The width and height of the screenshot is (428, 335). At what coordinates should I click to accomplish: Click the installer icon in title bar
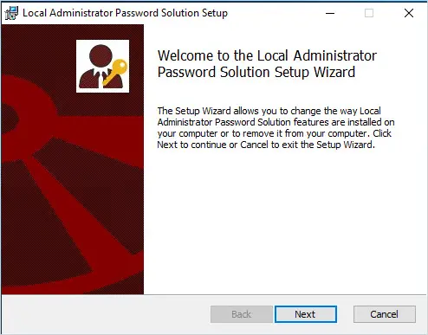point(11,13)
